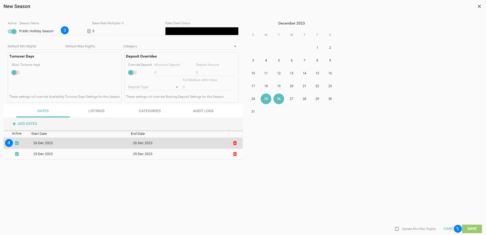Uncheck Active box for 25 Dec 2023
Screen dimensions: 486x235
click(x=17, y=154)
